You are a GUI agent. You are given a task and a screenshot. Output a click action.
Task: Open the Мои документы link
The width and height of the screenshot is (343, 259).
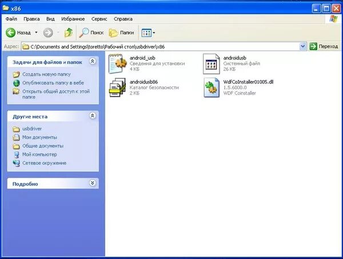[39, 137]
